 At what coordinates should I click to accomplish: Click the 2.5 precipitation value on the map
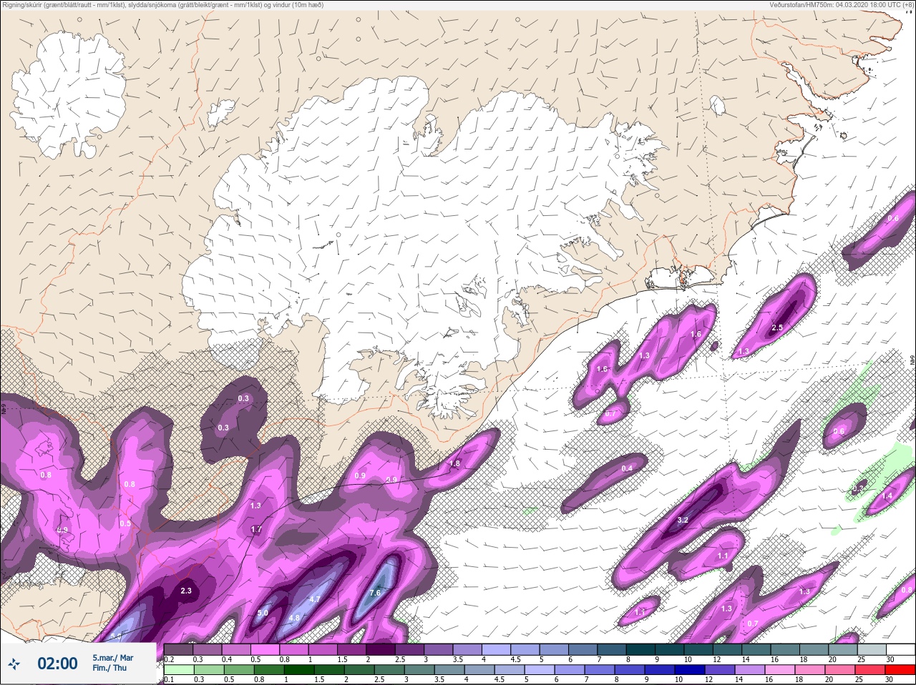pos(777,327)
